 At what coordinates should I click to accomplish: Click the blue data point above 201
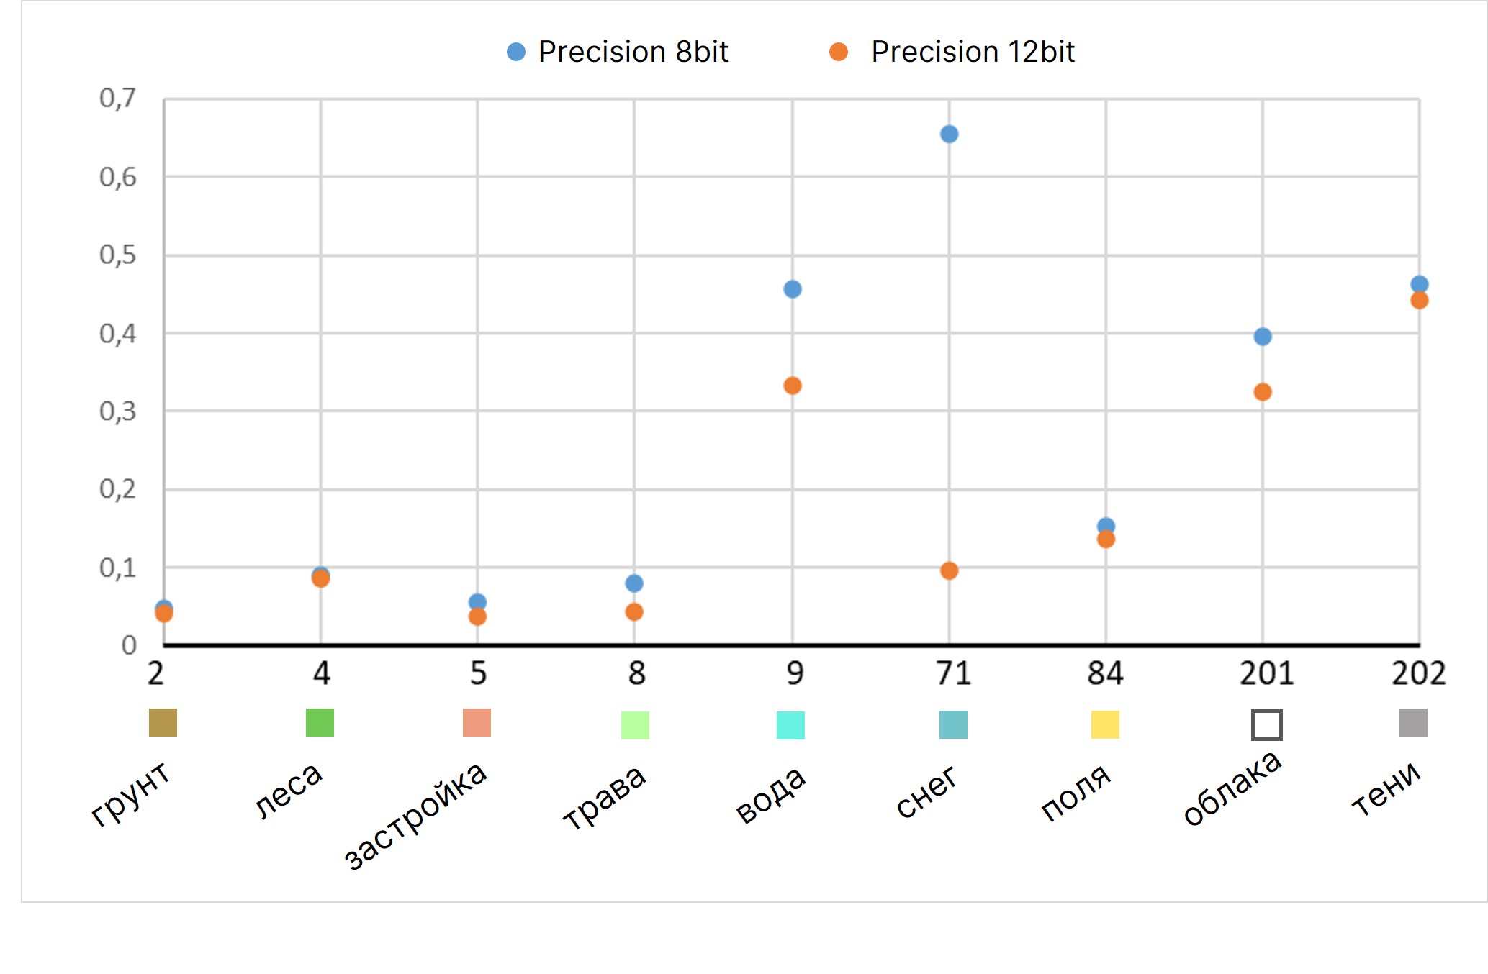coord(1262,337)
